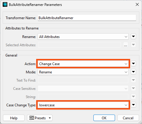142x124 pixels.
Task: Click the 'Case Change Type:' label
Action: point(21,105)
